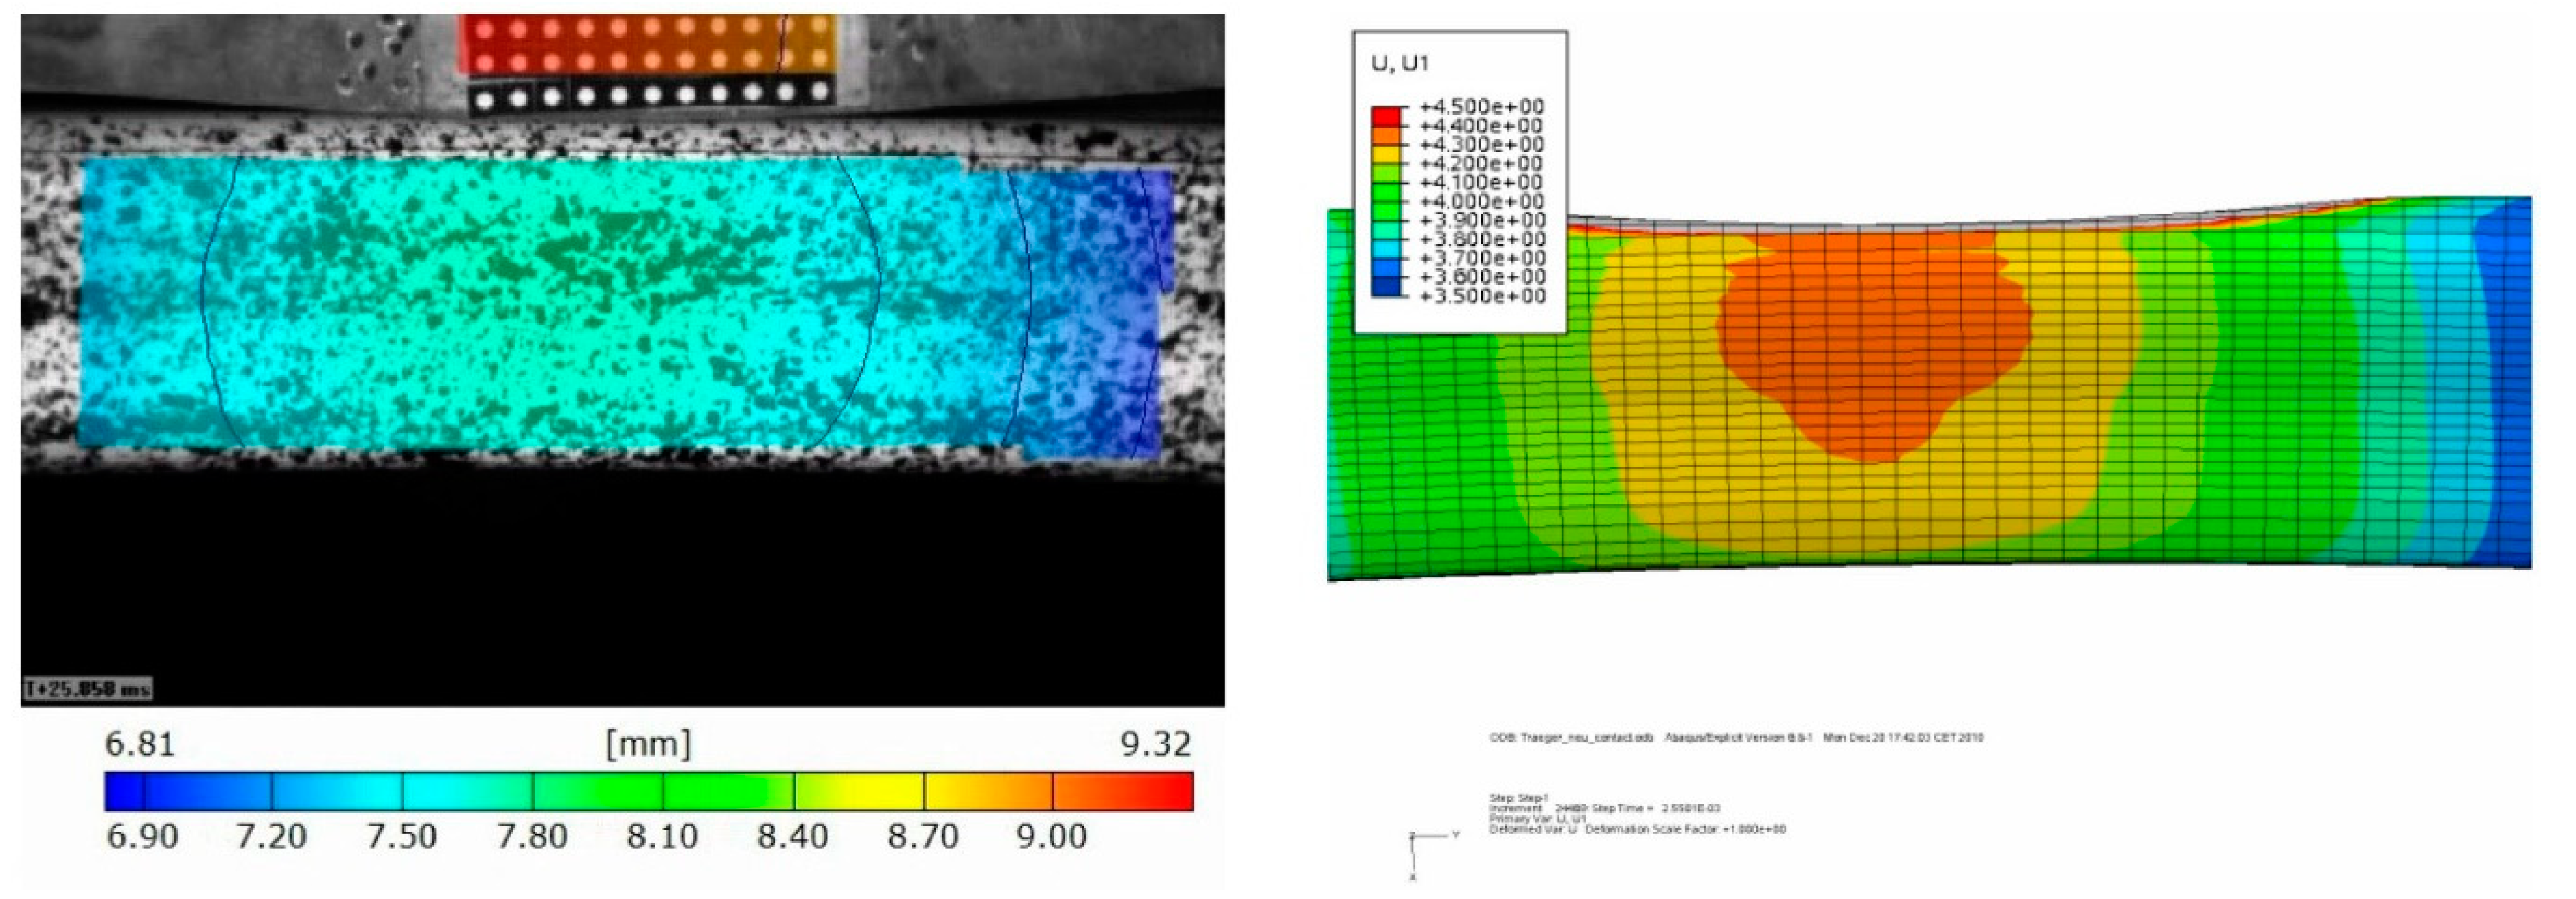Click the 8.40 label below the colorbar

(x=792, y=836)
